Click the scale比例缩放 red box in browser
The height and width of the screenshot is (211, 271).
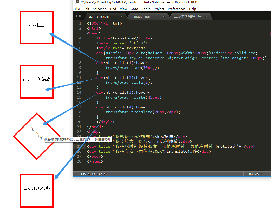point(37,82)
